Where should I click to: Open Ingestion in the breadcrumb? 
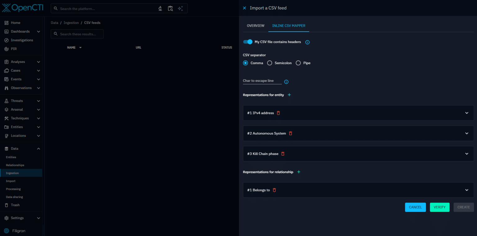point(71,22)
